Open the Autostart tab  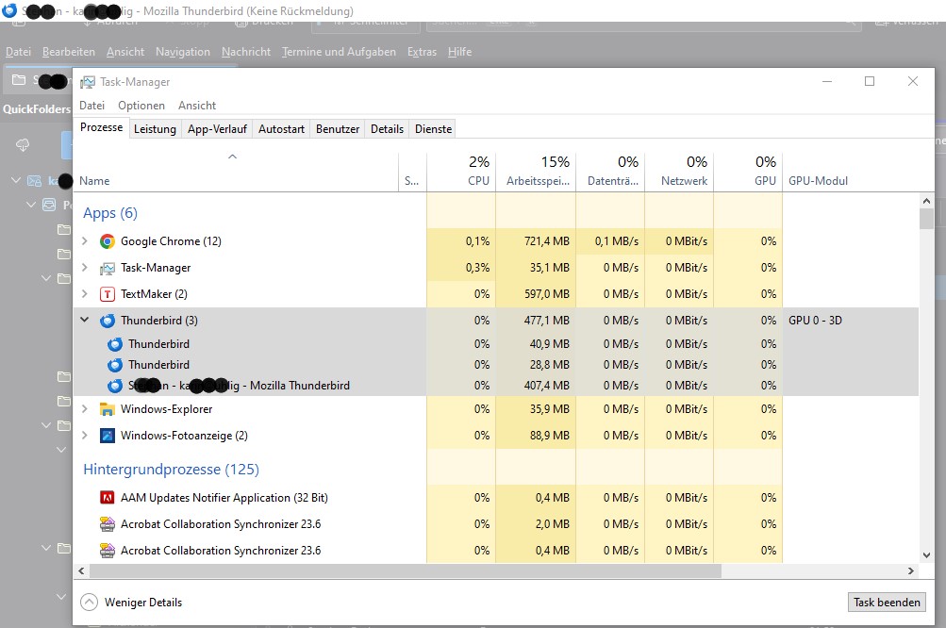281,129
